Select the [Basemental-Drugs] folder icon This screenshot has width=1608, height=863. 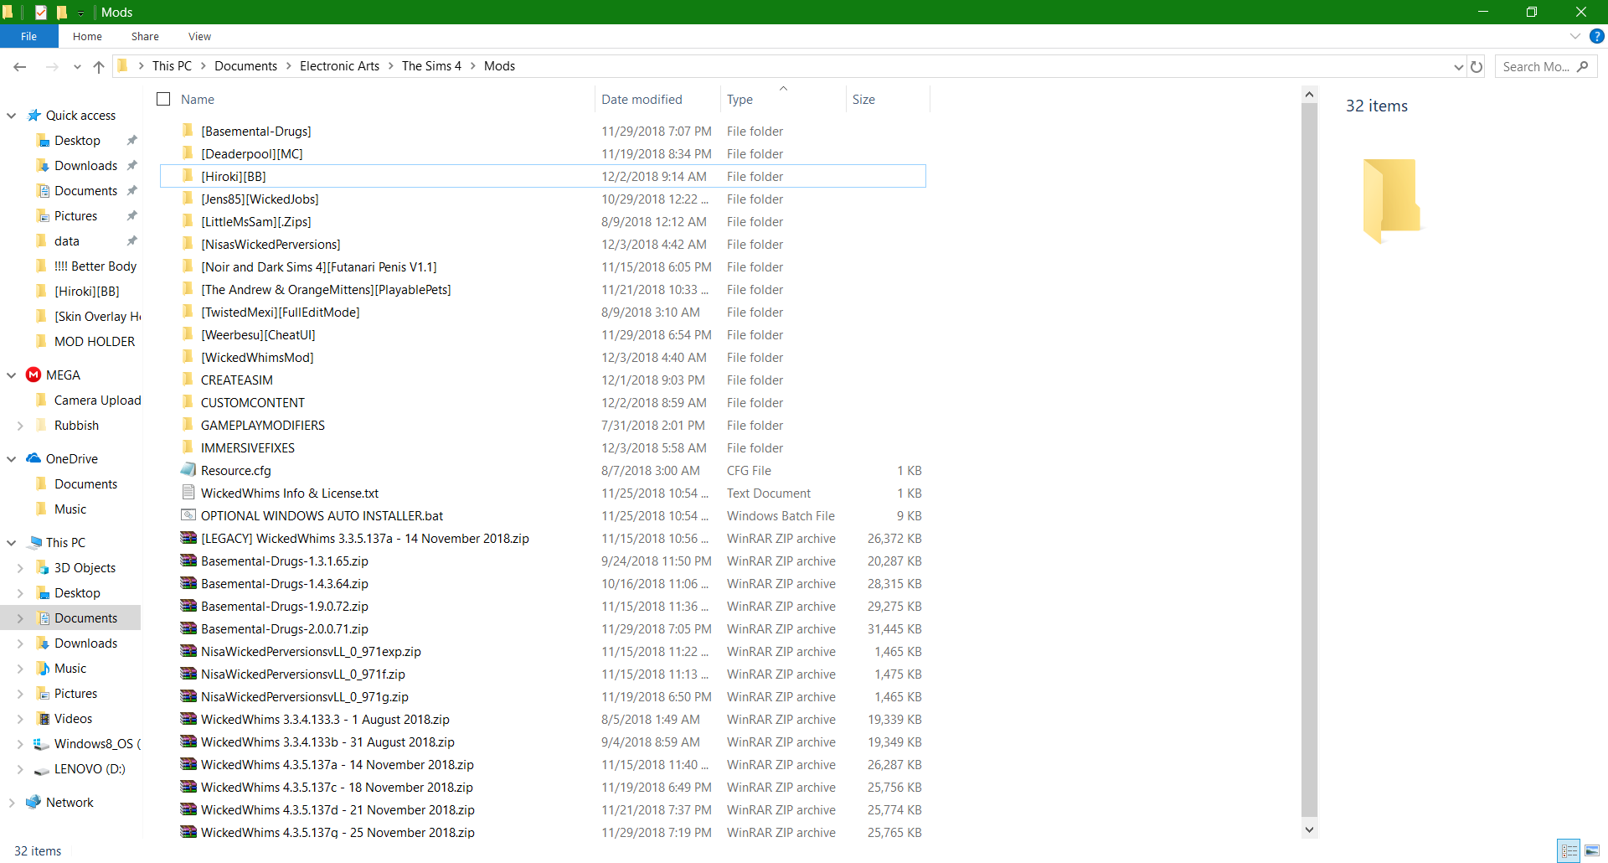tap(188, 130)
